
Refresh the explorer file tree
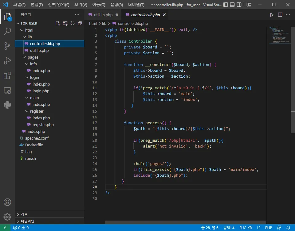pyautogui.click(x=73, y=23)
